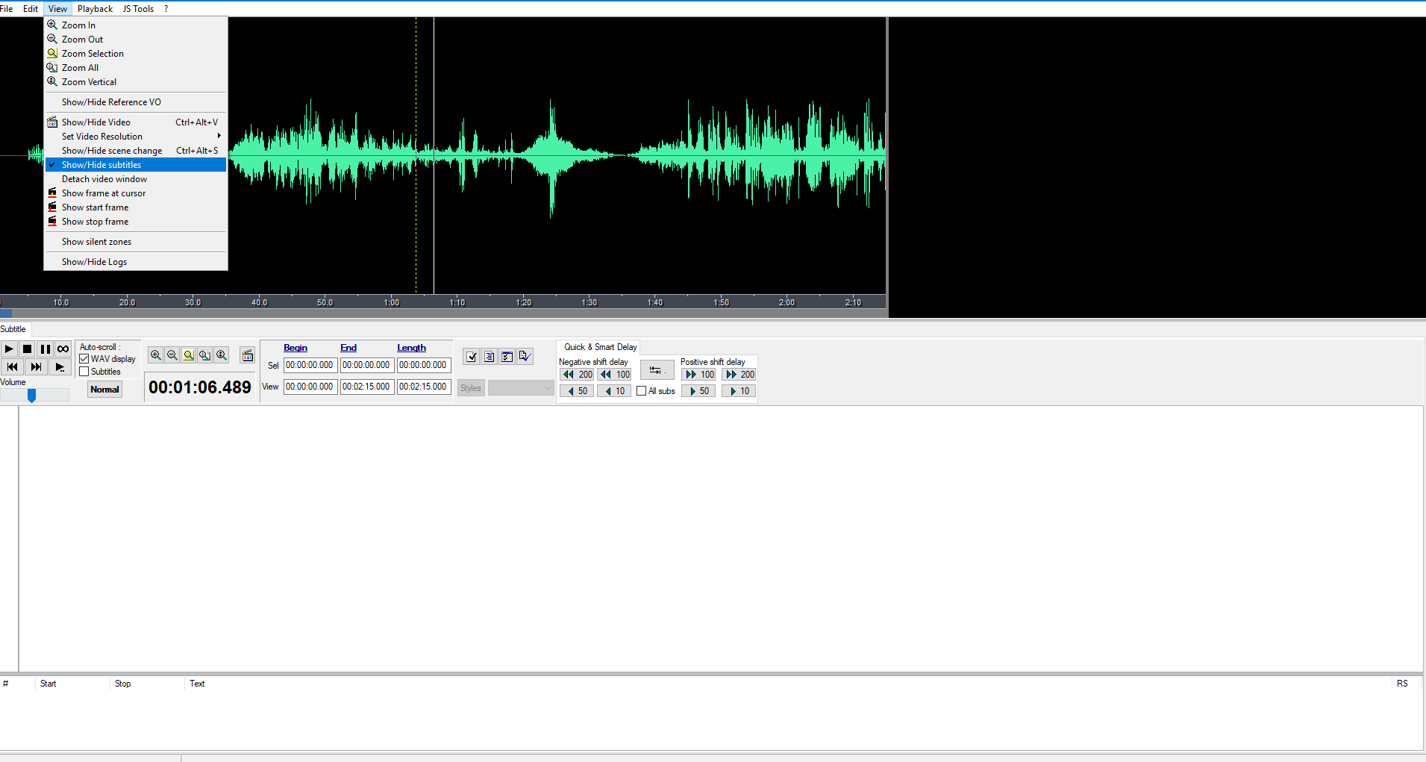Click the swap arrows delay icon button
This screenshot has width=1426, height=762.
click(657, 370)
